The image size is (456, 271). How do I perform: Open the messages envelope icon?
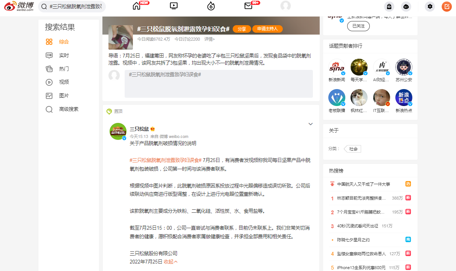point(248,6)
